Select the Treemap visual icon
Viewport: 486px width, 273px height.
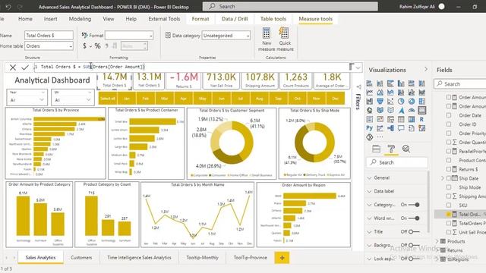(422, 101)
